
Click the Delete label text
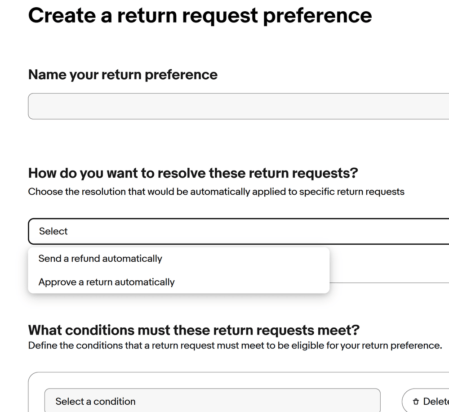pyautogui.click(x=436, y=401)
